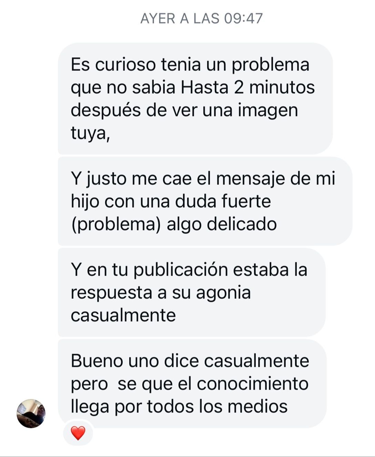The width and height of the screenshot is (375, 457).
Task: Tap the line "después de ver una imagen"
Action: coord(184,111)
